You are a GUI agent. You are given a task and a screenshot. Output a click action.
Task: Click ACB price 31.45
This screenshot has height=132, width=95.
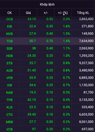(32, 70)
